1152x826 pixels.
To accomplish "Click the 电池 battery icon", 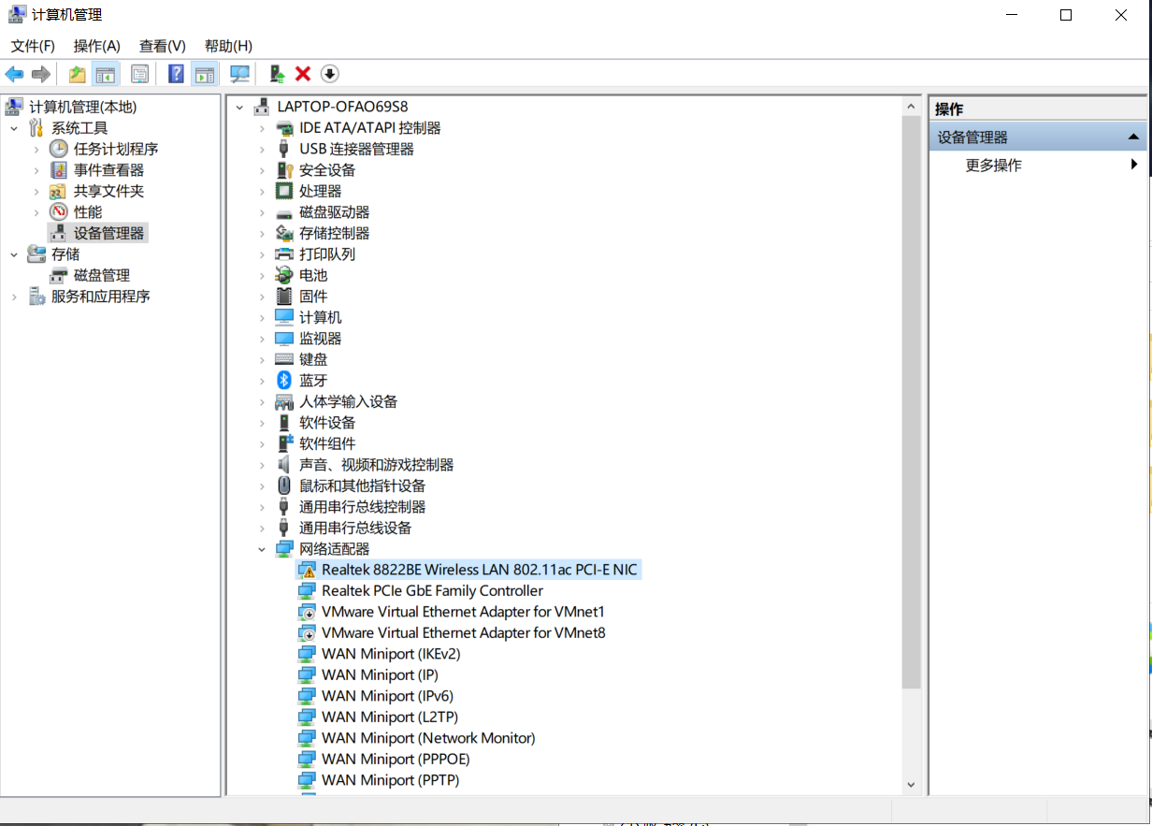I will pyautogui.click(x=284, y=275).
